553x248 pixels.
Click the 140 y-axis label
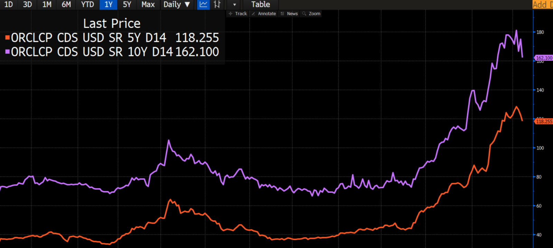coord(540,90)
